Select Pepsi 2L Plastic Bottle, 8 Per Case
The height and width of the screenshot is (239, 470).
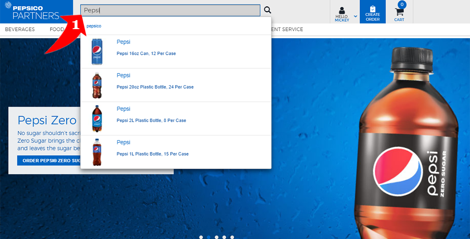(151, 120)
